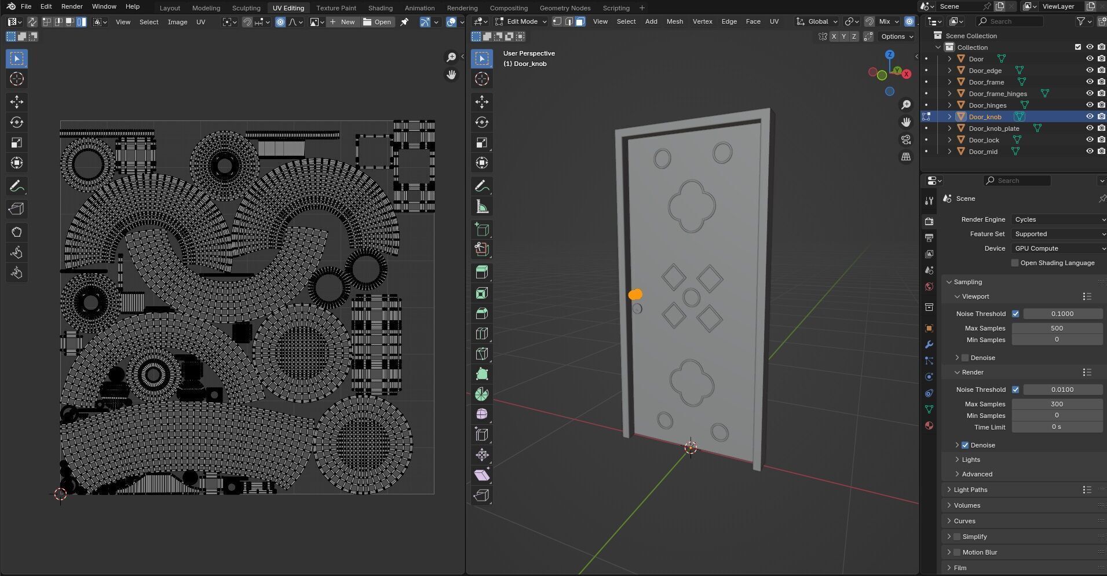Open the Material properties tab
Screen dimensions: 1107x576
[x=929, y=425]
